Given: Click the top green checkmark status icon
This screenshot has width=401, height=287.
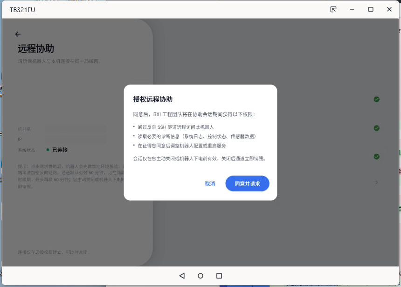Looking at the screenshot, I should click(x=376, y=99).
